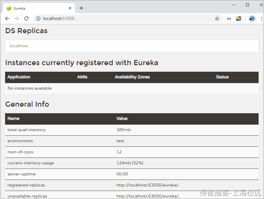Screen dimensions: 264x199
Task: Select the unavailable-replicas row name
Action: (27, 196)
